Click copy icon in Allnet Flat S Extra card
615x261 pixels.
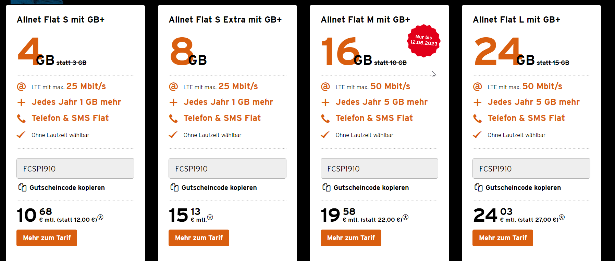click(x=174, y=188)
